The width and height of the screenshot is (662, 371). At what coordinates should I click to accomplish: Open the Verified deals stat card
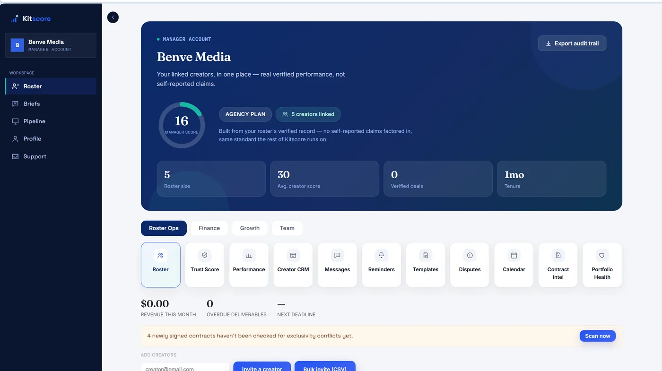pyautogui.click(x=438, y=179)
